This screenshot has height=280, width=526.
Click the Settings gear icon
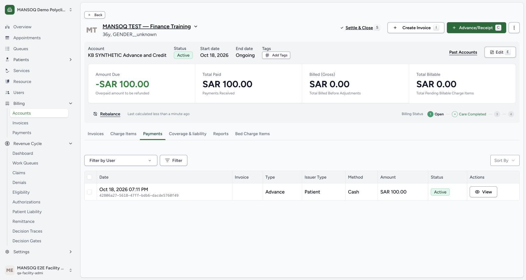[x=7, y=252]
